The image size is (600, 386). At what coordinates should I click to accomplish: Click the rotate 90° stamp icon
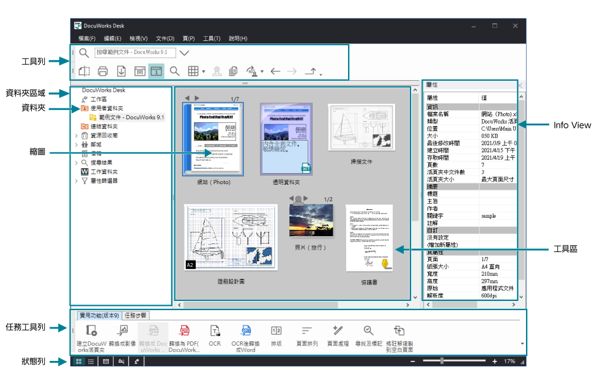[x=251, y=71]
